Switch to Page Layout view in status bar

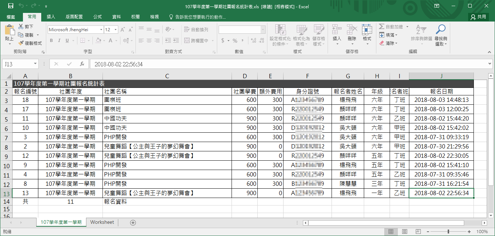pos(404,232)
